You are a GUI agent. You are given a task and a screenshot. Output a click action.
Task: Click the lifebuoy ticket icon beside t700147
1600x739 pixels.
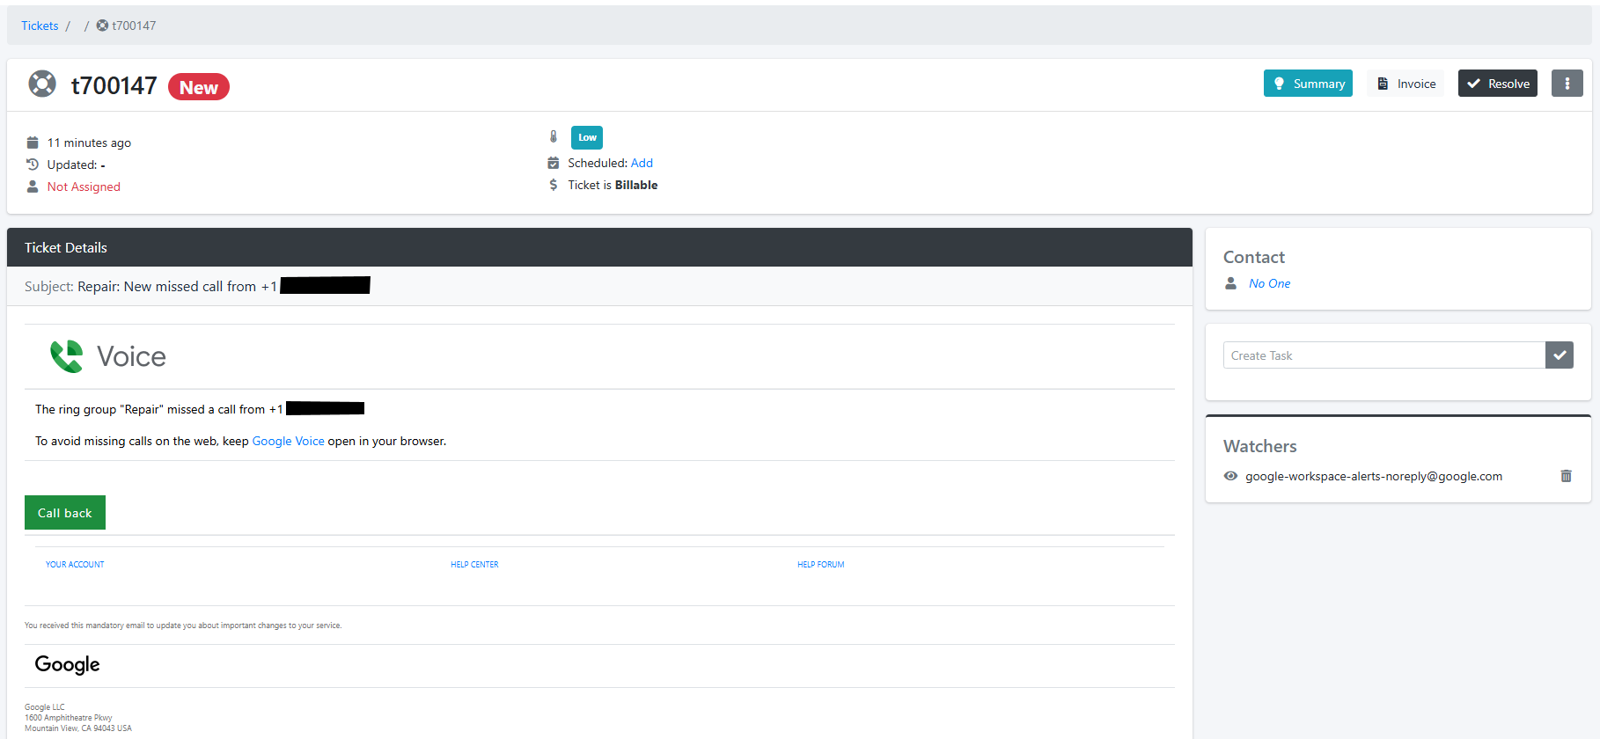coord(42,84)
